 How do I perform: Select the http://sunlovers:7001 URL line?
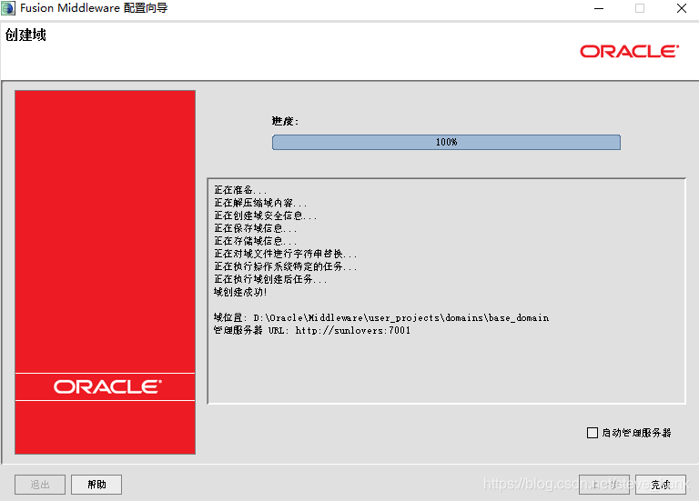click(x=311, y=330)
